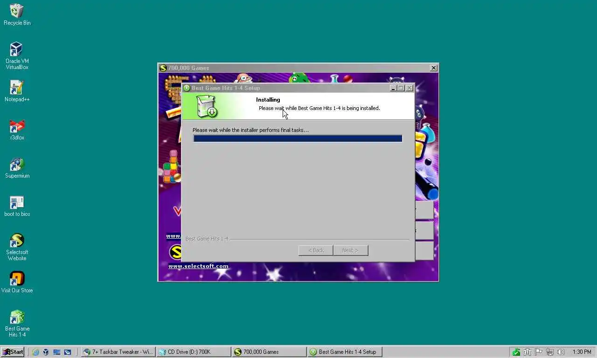Open the volume speaker tray icon
The width and height of the screenshot is (597, 358).
pyautogui.click(x=561, y=352)
